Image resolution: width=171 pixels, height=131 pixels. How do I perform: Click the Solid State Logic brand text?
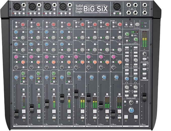(x=79, y=9)
